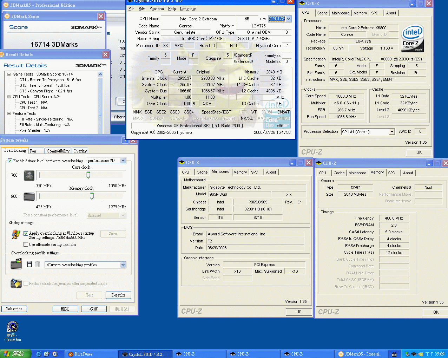Click the trash can delete profile icon

coord(38,264)
